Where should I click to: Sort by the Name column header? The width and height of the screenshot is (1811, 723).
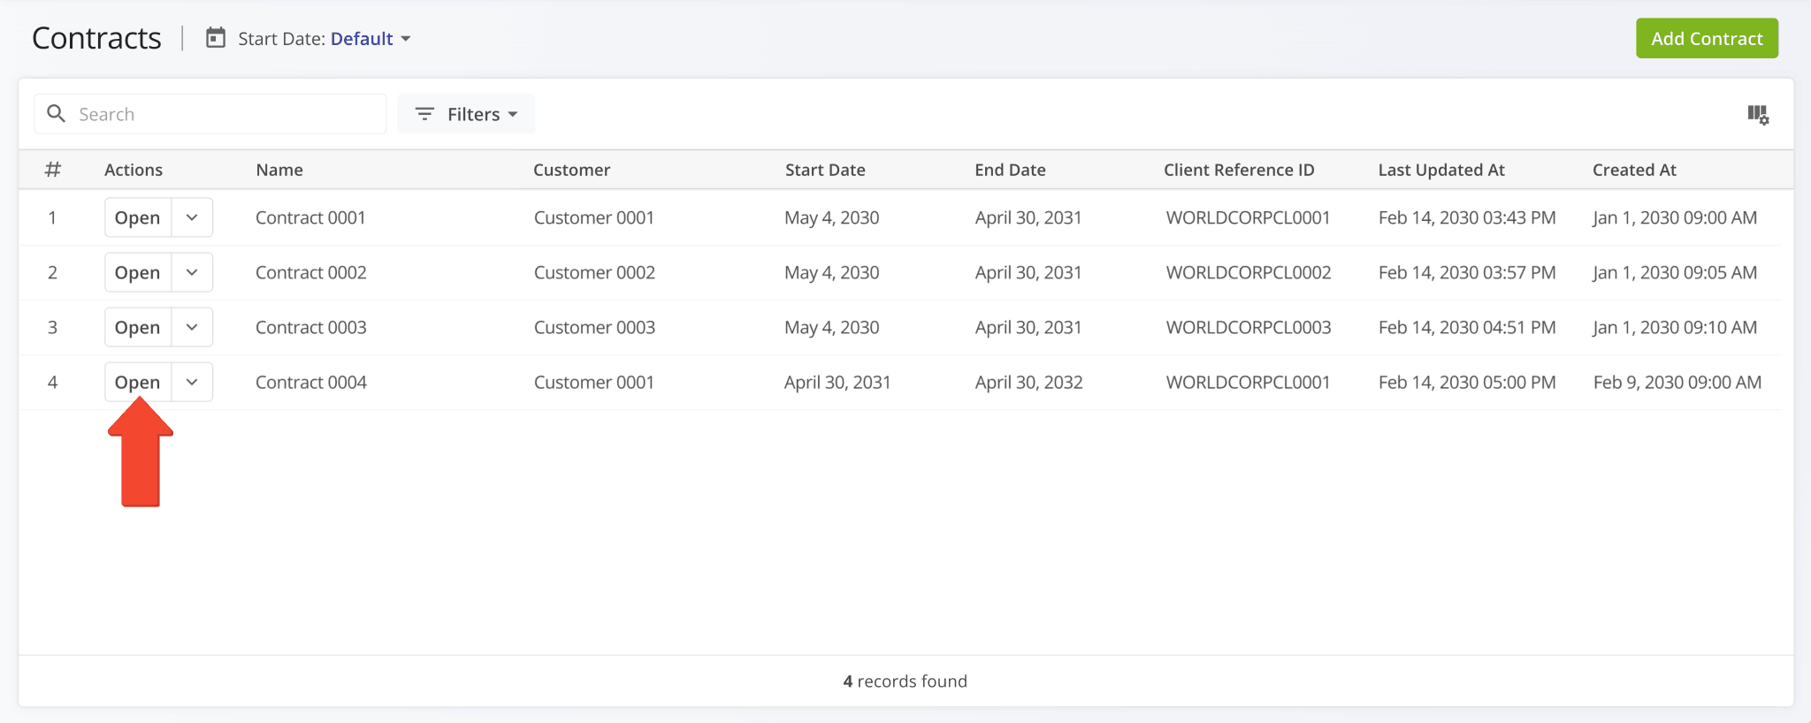[279, 170]
